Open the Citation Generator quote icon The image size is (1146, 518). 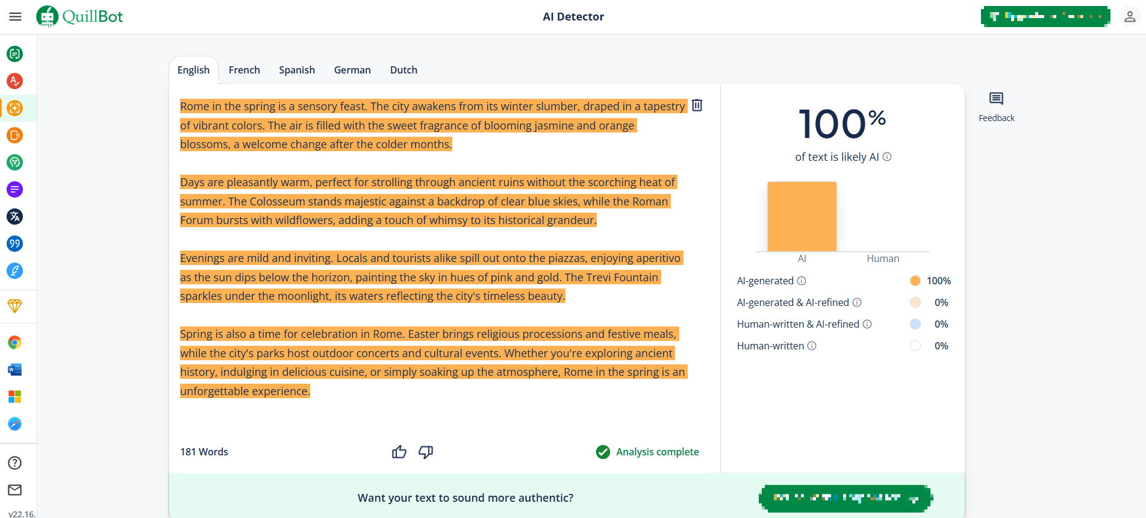click(15, 244)
